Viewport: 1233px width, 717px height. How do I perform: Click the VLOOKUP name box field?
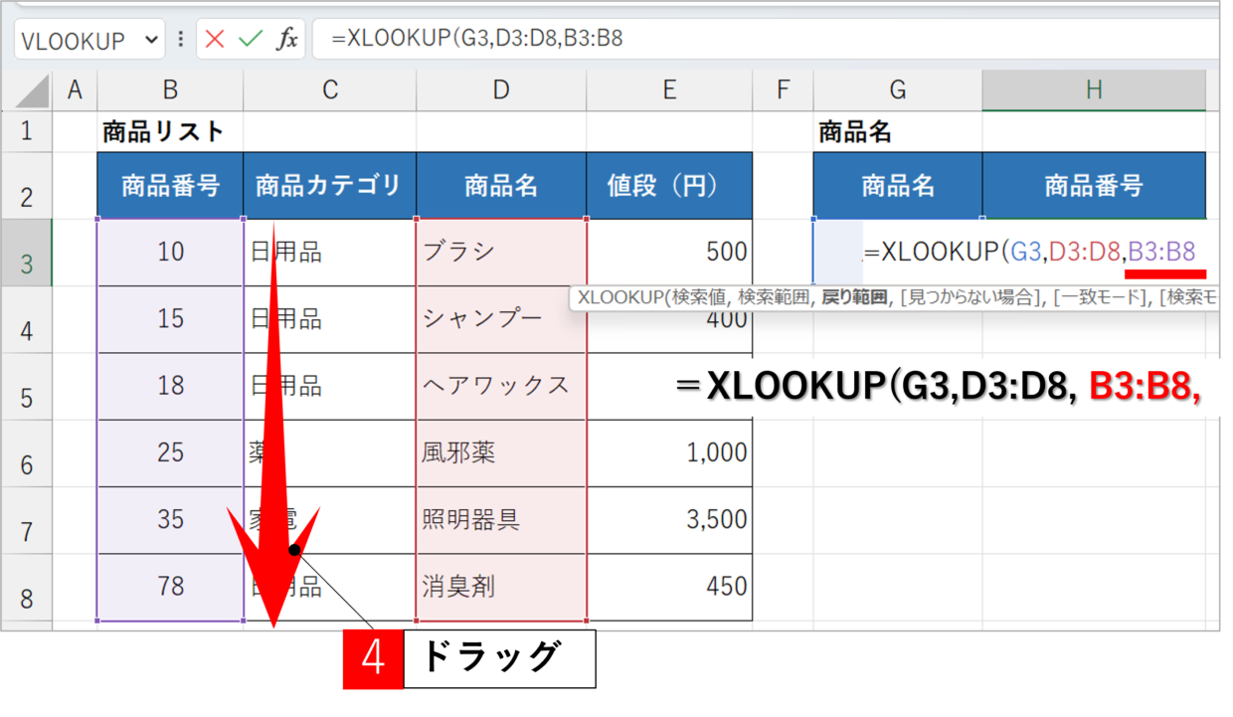click(x=74, y=41)
